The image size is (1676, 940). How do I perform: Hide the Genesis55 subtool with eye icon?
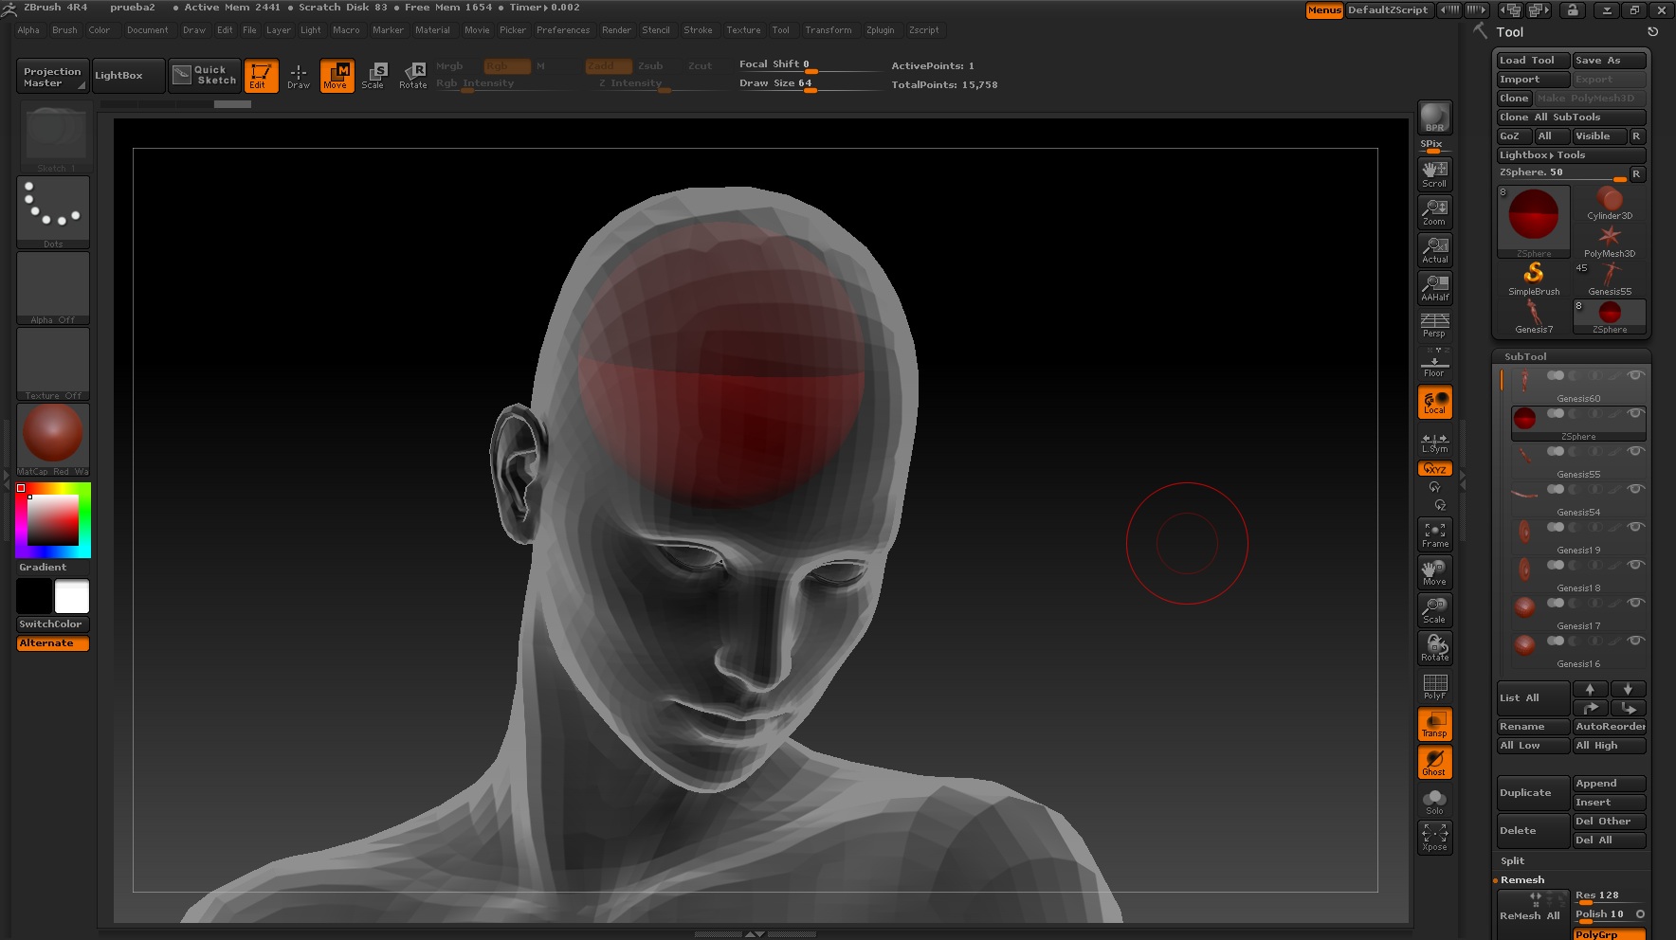1635,451
